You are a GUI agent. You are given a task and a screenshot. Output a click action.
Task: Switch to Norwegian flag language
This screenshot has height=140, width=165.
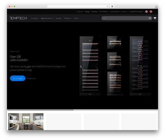[x=151, y=12]
